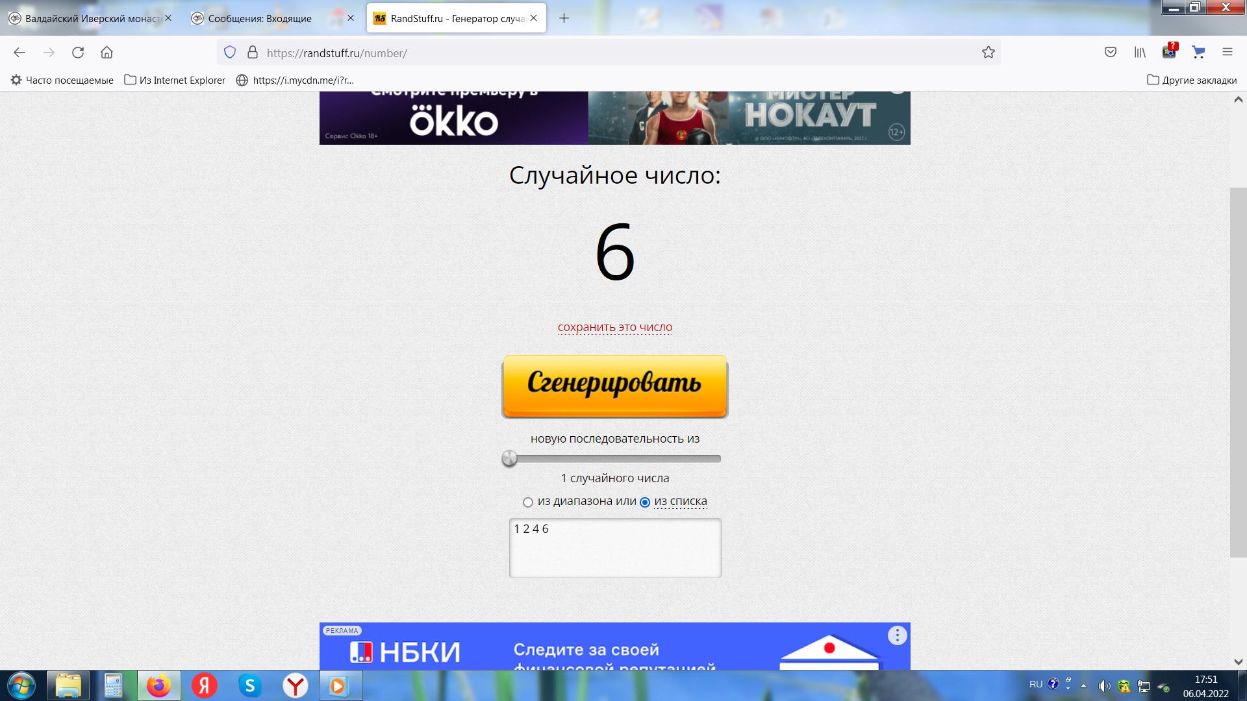Click the scrollbar down arrow

click(1238, 662)
